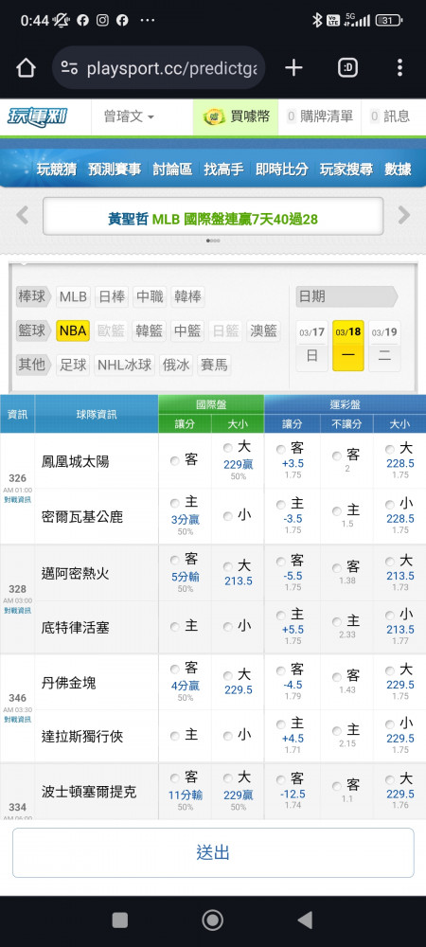The height and width of the screenshot is (947, 426).
Task: Select 客 11分輸 for 波士頓塞爾提克
Action: point(174,778)
